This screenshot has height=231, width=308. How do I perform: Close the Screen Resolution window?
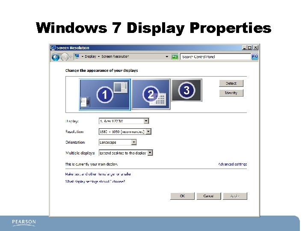(255, 47)
